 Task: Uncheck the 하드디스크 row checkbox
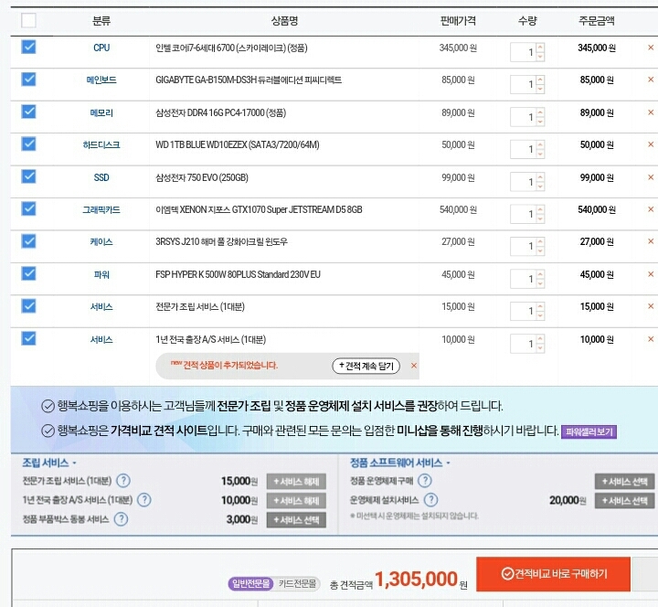(28, 144)
